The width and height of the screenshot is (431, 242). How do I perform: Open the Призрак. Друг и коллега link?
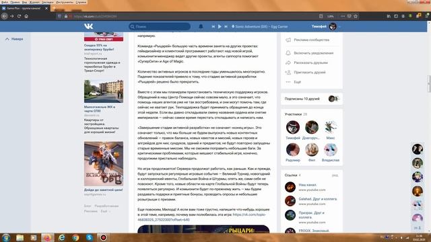pyautogui.click(x=311, y=215)
